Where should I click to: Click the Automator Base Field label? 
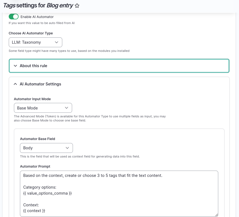pos(37,139)
